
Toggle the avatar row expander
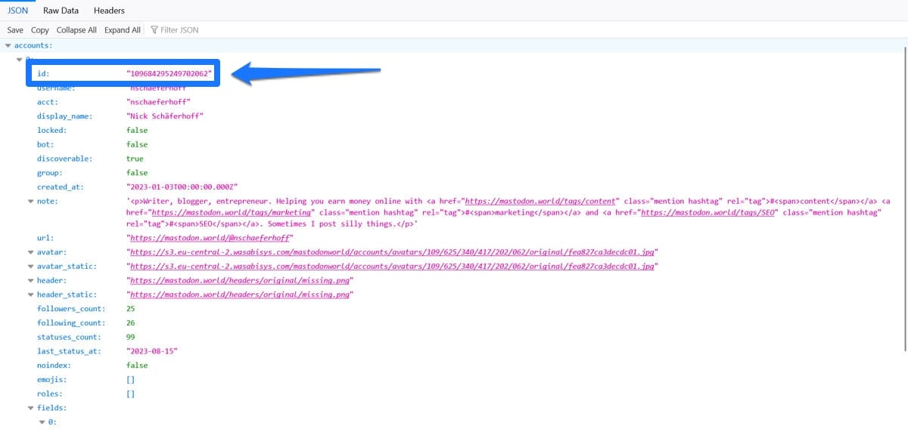(30, 252)
